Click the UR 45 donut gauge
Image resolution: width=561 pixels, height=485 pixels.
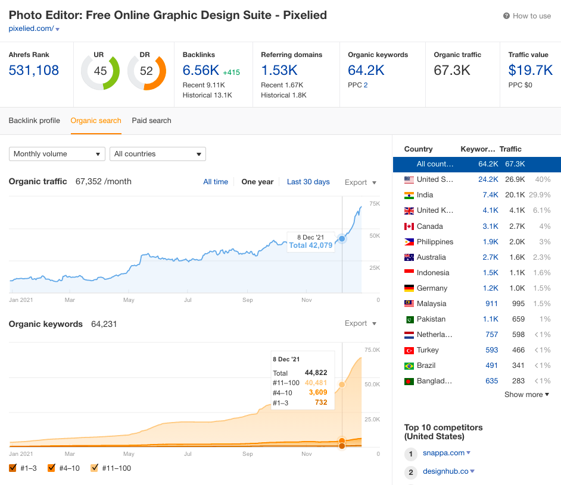coord(100,71)
